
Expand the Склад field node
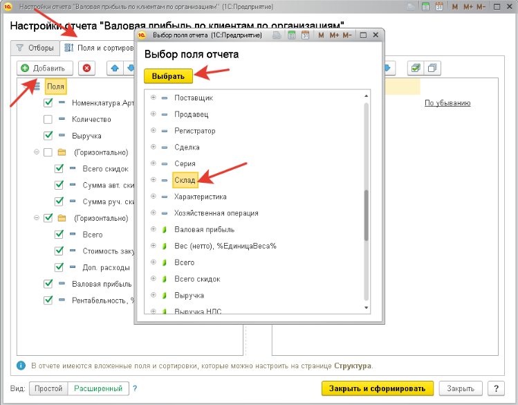tap(153, 180)
